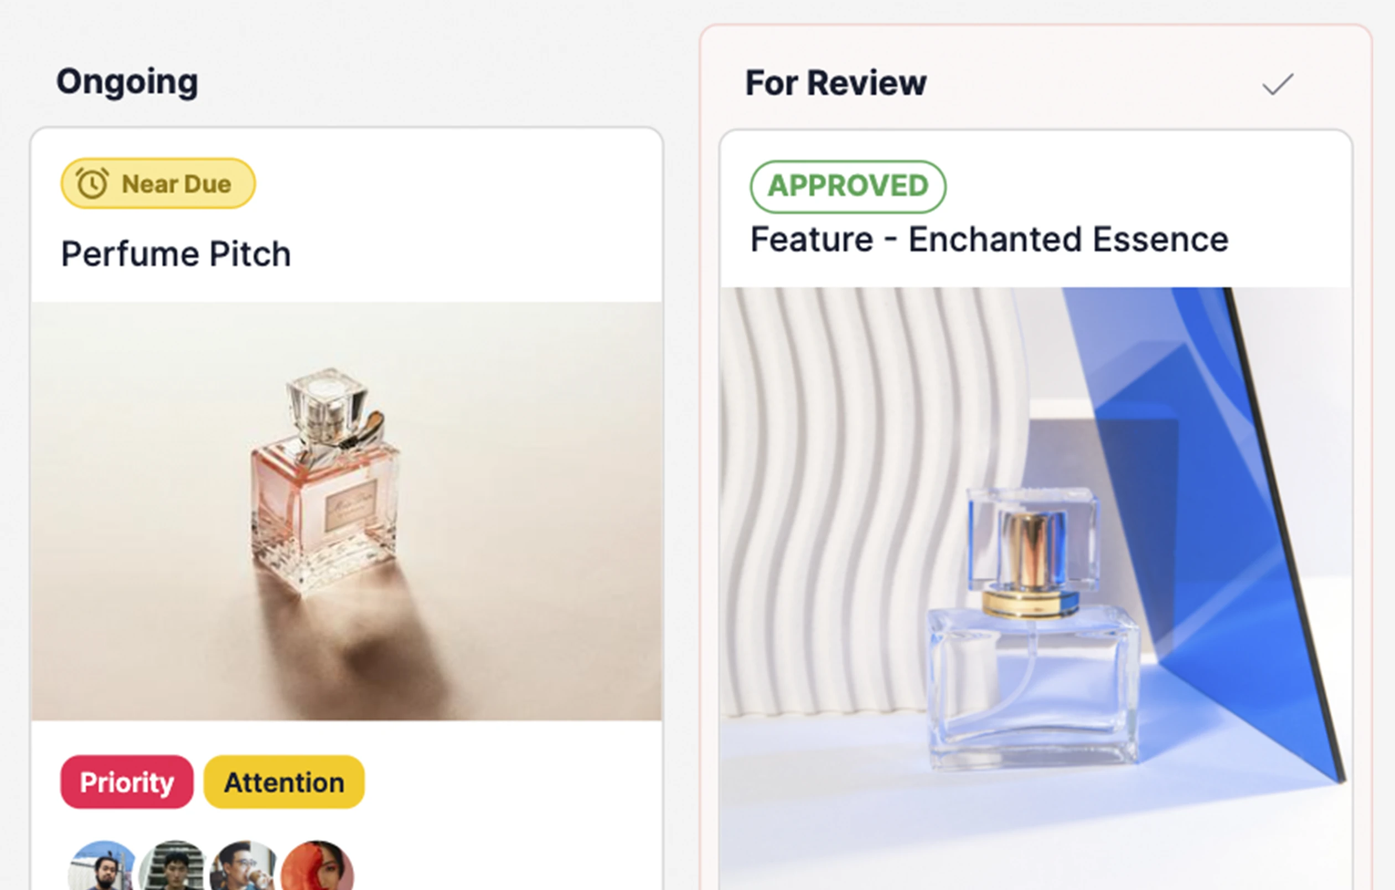Click the red Priority tag
The height and width of the screenshot is (890, 1395).
(x=127, y=782)
